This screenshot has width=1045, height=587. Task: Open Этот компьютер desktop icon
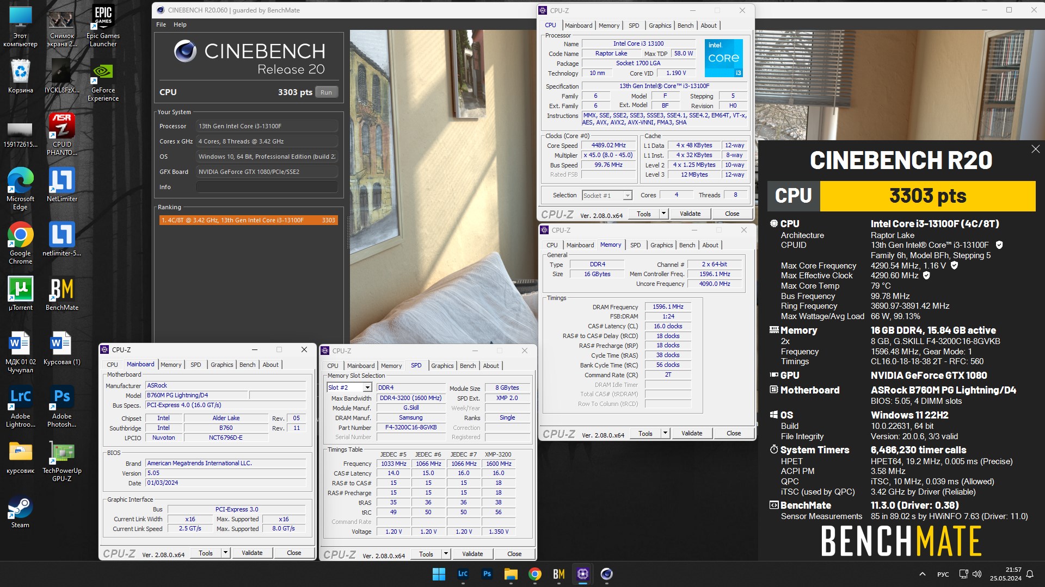pyautogui.click(x=20, y=26)
